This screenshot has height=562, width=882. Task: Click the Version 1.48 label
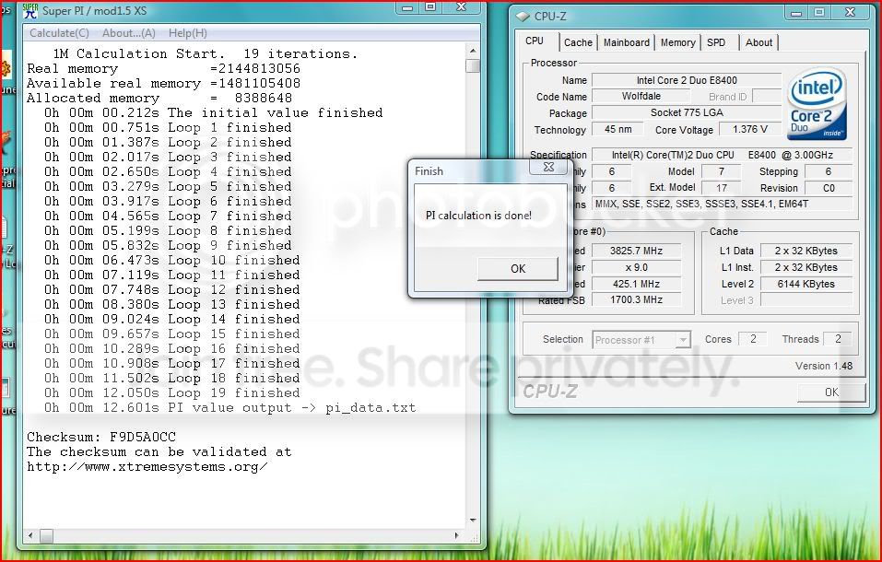[x=824, y=366]
